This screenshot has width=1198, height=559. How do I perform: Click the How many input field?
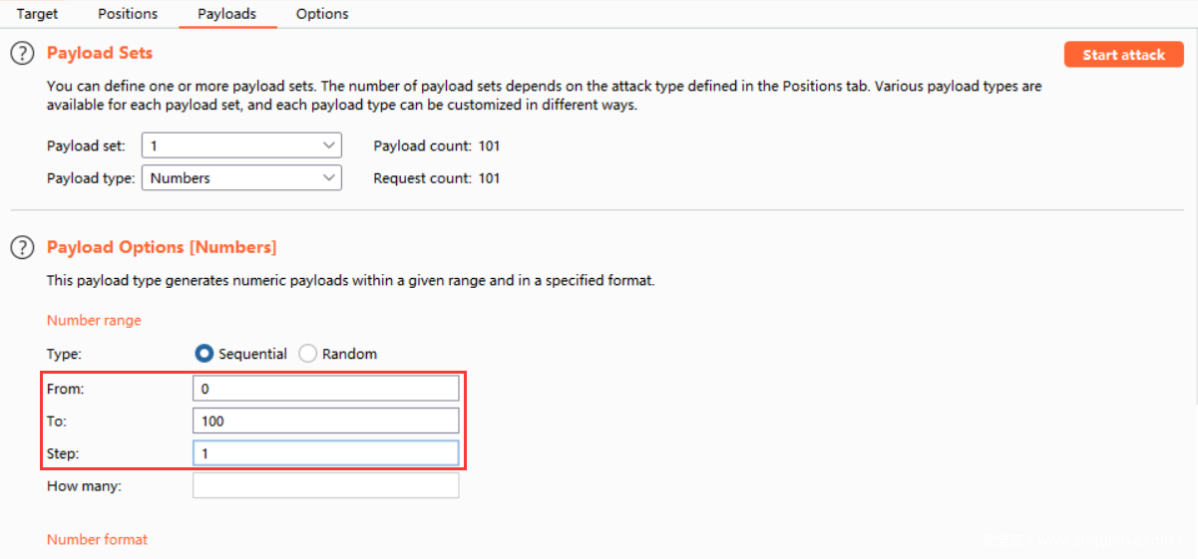tap(325, 486)
